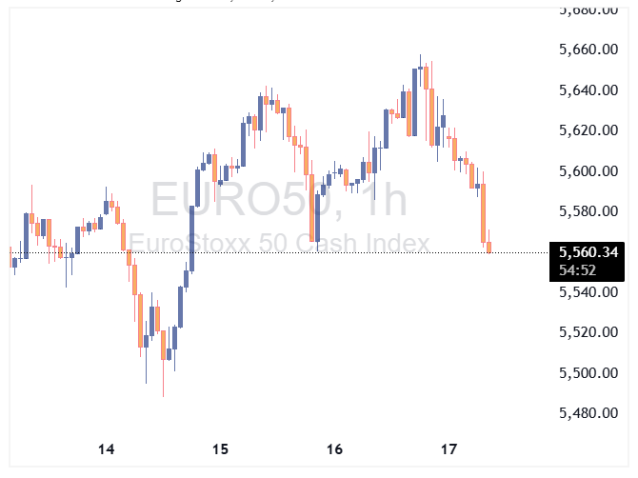Click the EURO50, 1h watermark text
This screenshot has width=638, height=478.
click(278, 202)
